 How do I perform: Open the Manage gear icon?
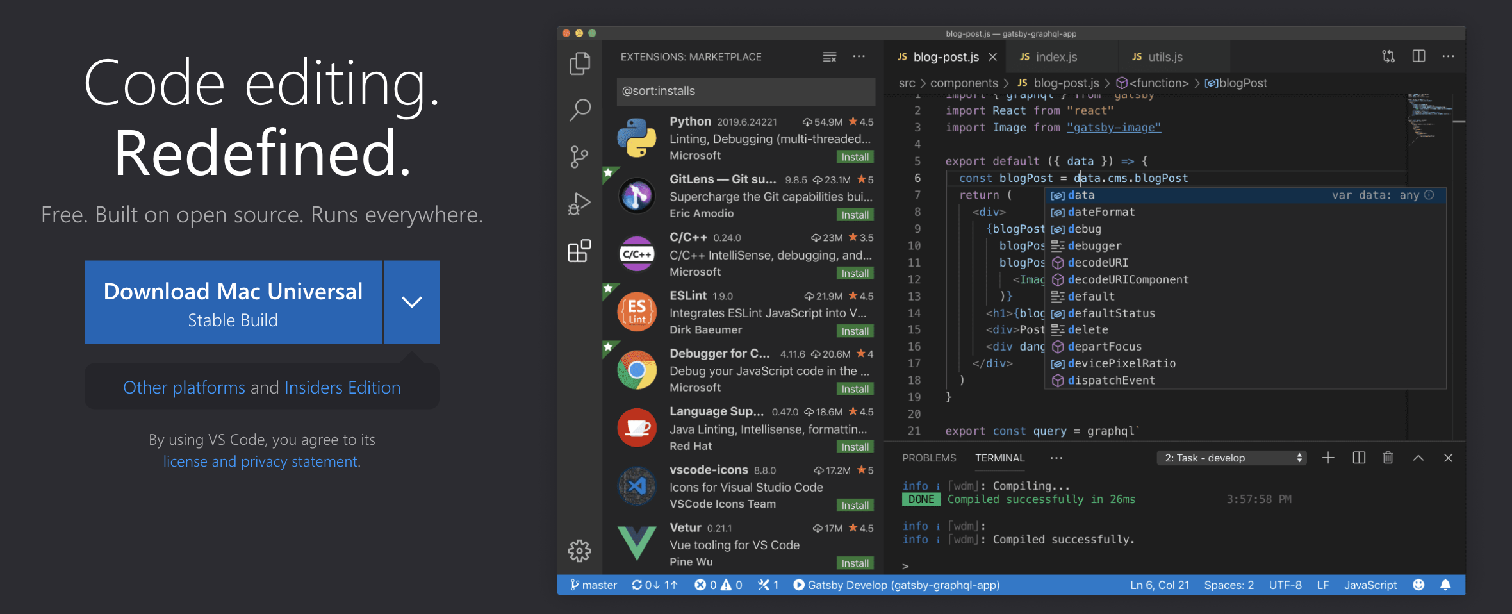click(x=579, y=551)
